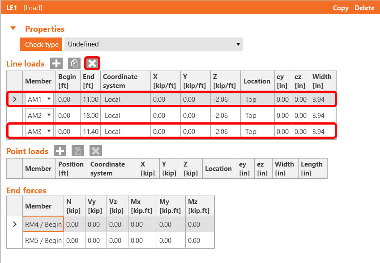This screenshot has height=263, width=380.
Task: Expand the AM1 line load row chevron
Action: pos(14,99)
